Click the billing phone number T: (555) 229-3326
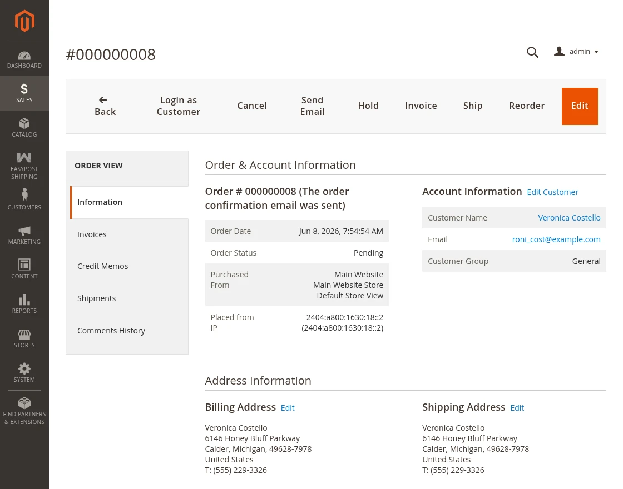Viewport: 623px width, 489px height. click(236, 470)
